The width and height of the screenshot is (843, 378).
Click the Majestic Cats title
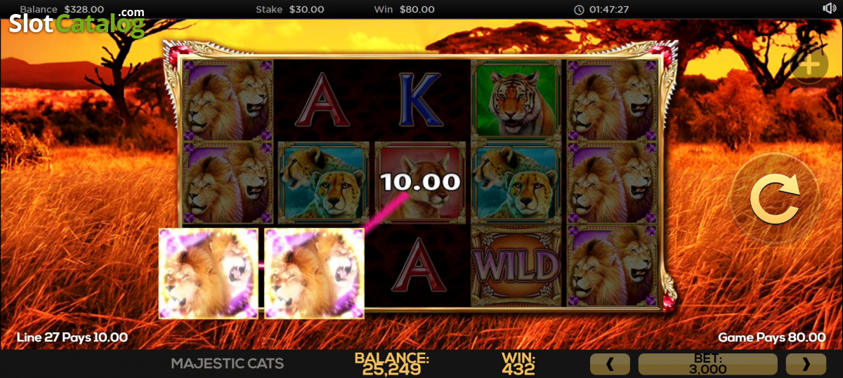(228, 363)
